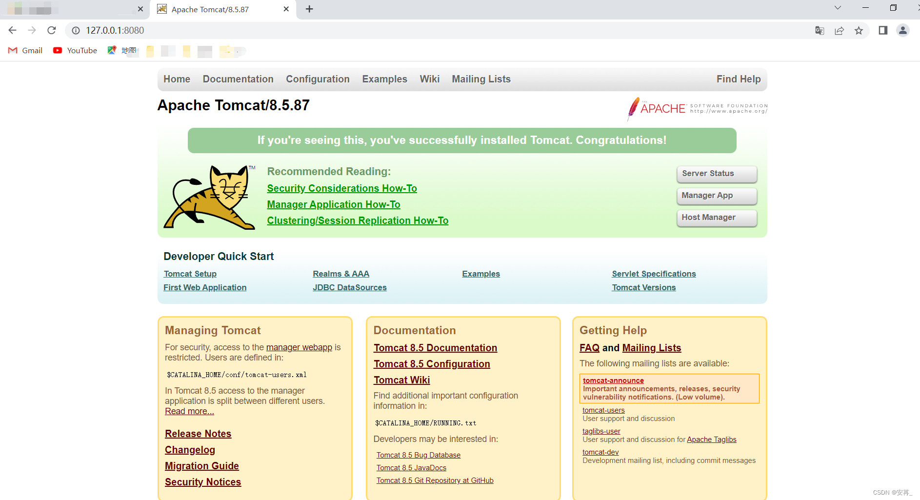This screenshot has width=920, height=500.
Task: Click the Tomcat cat logo image
Action: 209,197
